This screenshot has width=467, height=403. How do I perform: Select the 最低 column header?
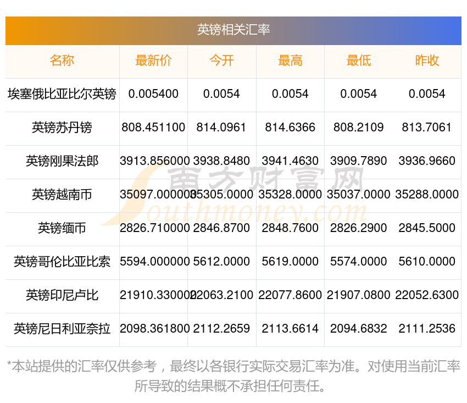(359, 60)
